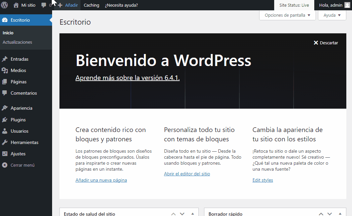Collapse the Borrador rápido panel

pos(340,214)
